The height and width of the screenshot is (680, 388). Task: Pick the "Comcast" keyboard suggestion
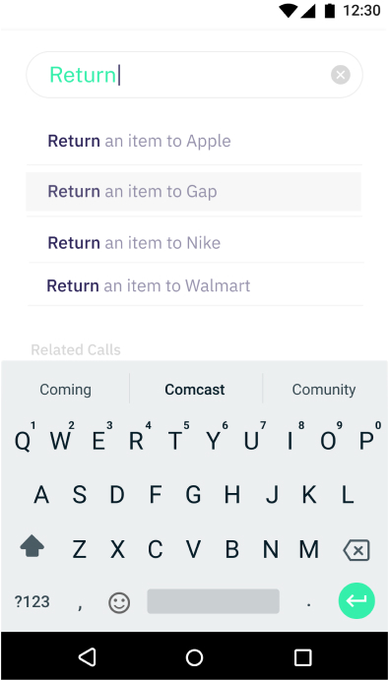click(x=195, y=390)
